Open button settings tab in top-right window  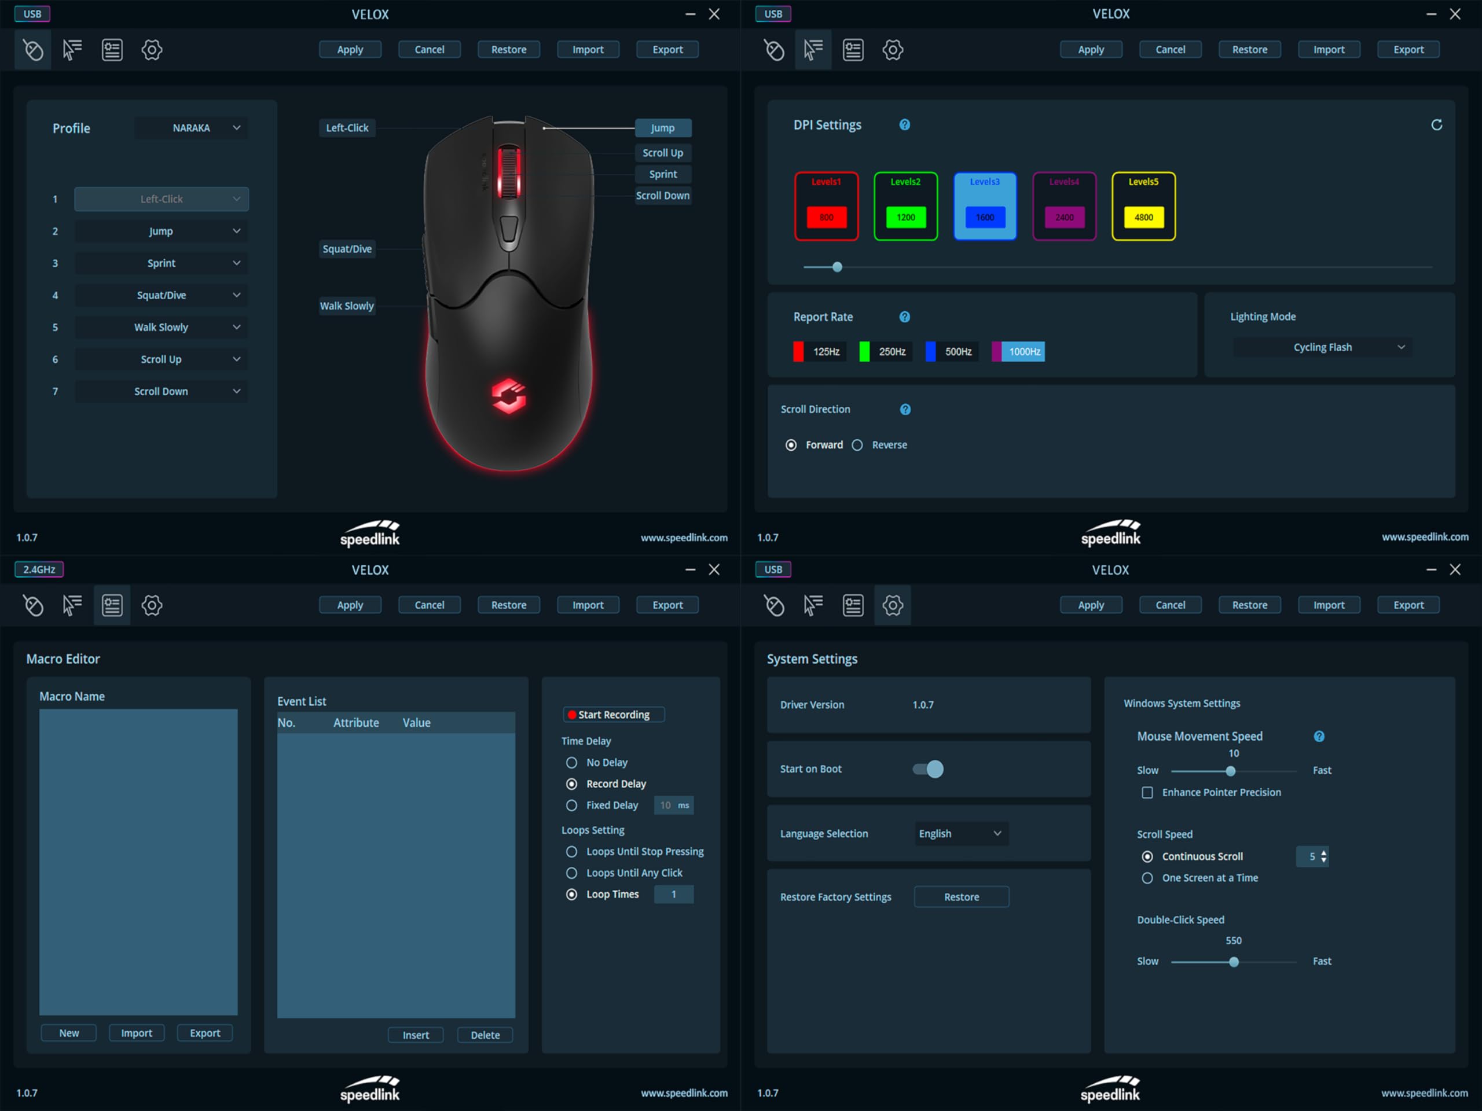pos(774,50)
